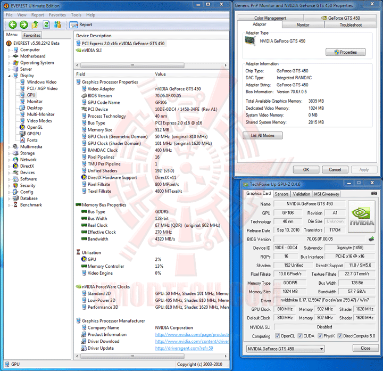Toggle the DirectCompute 5.0 checkbox

tap(340, 336)
